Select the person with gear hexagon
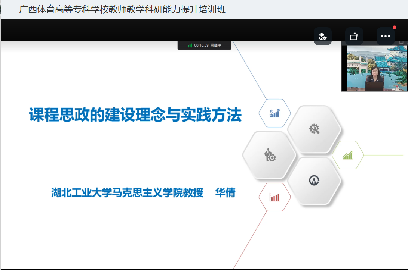408x270 pixels. [x=270, y=155]
